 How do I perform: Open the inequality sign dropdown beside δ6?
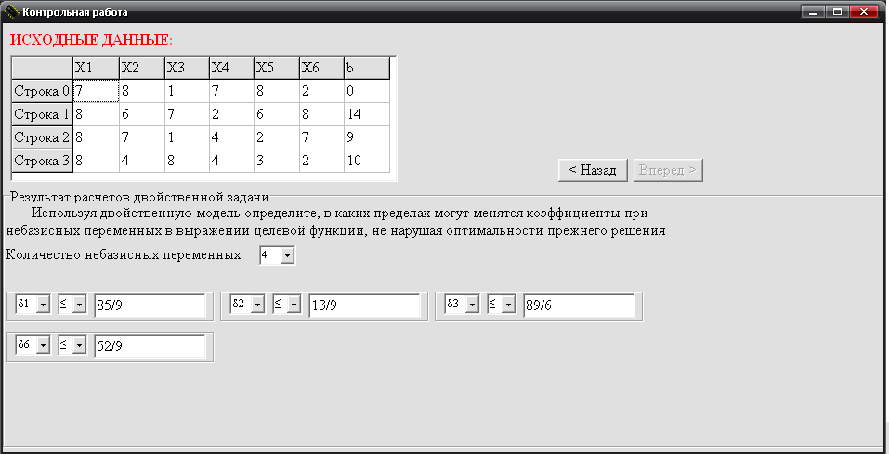click(79, 345)
